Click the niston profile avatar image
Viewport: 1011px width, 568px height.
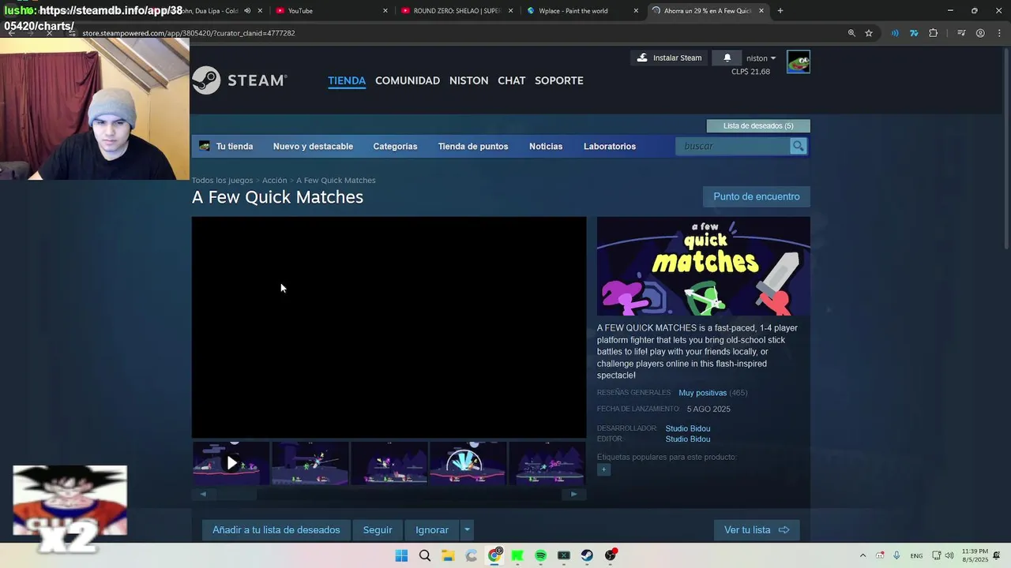(798, 62)
